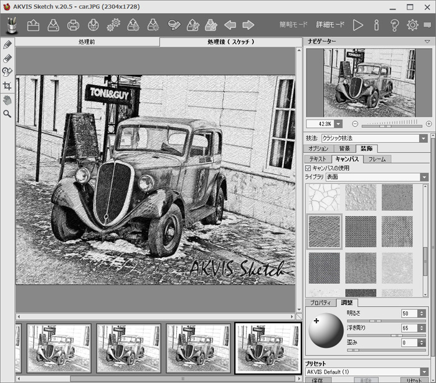Click the 歪み stepper arrows
The image size is (436, 383).
pyautogui.click(x=422, y=342)
